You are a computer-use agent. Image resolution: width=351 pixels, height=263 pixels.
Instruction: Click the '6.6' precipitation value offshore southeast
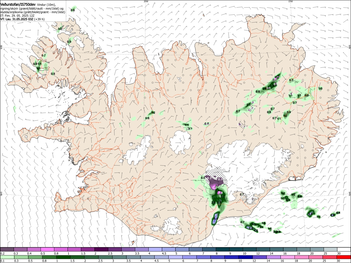pyautogui.click(x=311, y=214)
